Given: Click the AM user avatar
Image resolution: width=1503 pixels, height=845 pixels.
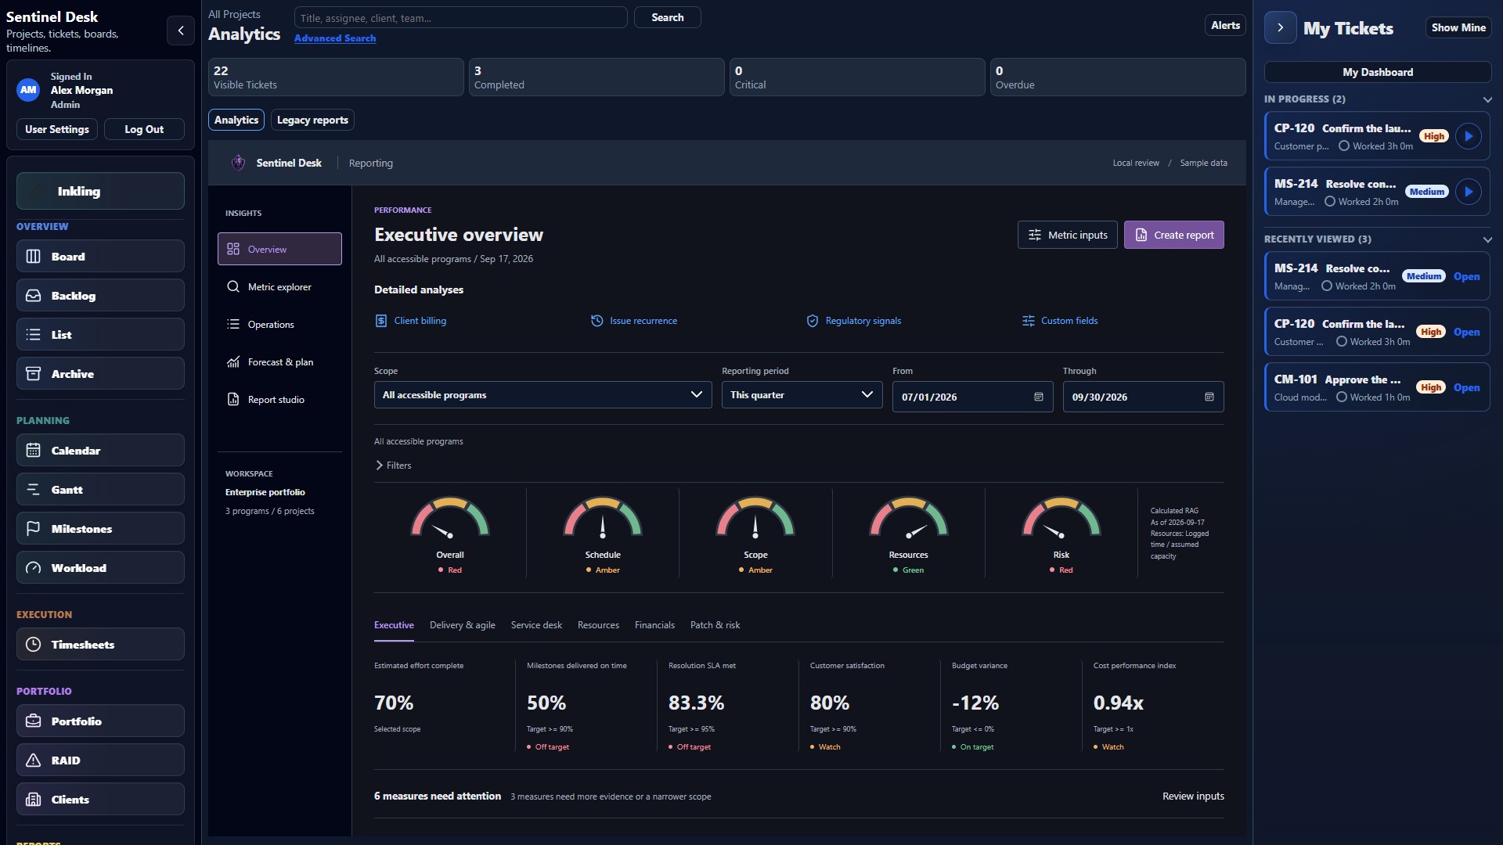Looking at the screenshot, I should coord(28,90).
